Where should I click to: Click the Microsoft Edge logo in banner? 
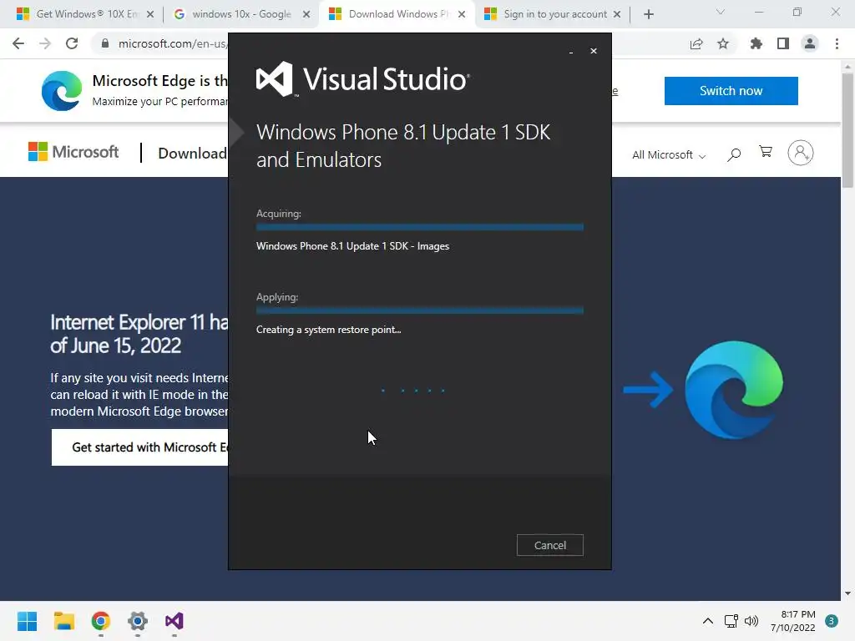[x=62, y=90]
